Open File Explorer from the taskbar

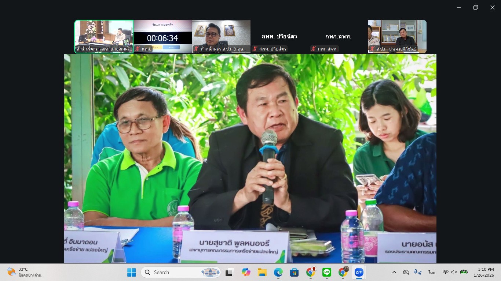click(x=262, y=272)
